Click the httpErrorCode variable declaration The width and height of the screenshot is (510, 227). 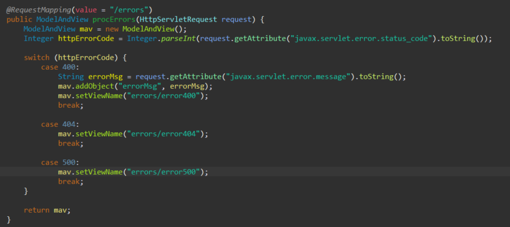click(86, 39)
